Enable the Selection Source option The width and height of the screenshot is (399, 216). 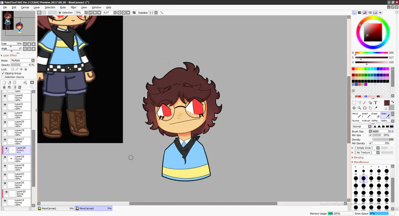tap(3, 77)
